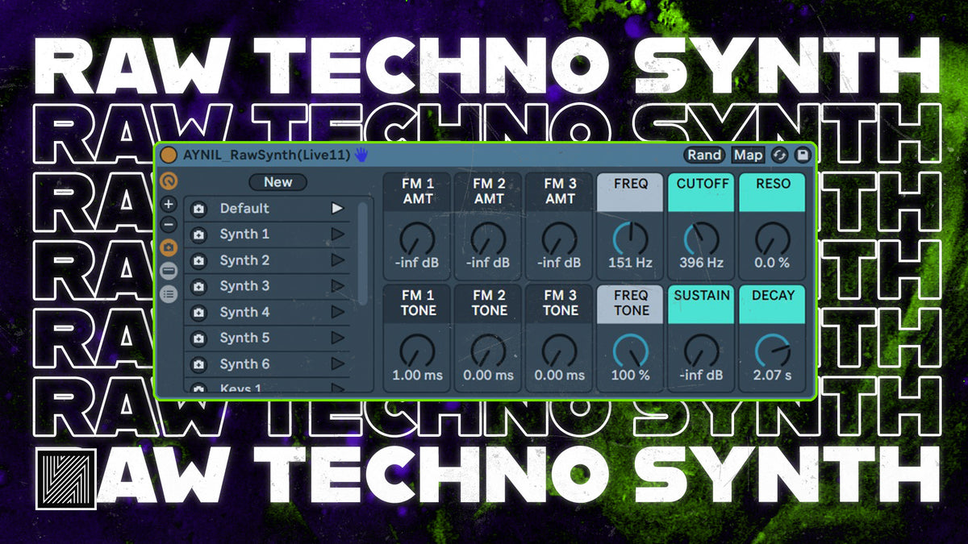Click the camera icon beside the Default preset
Screen dimensions: 968x544
pyautogui.click(x=200, y=209)
